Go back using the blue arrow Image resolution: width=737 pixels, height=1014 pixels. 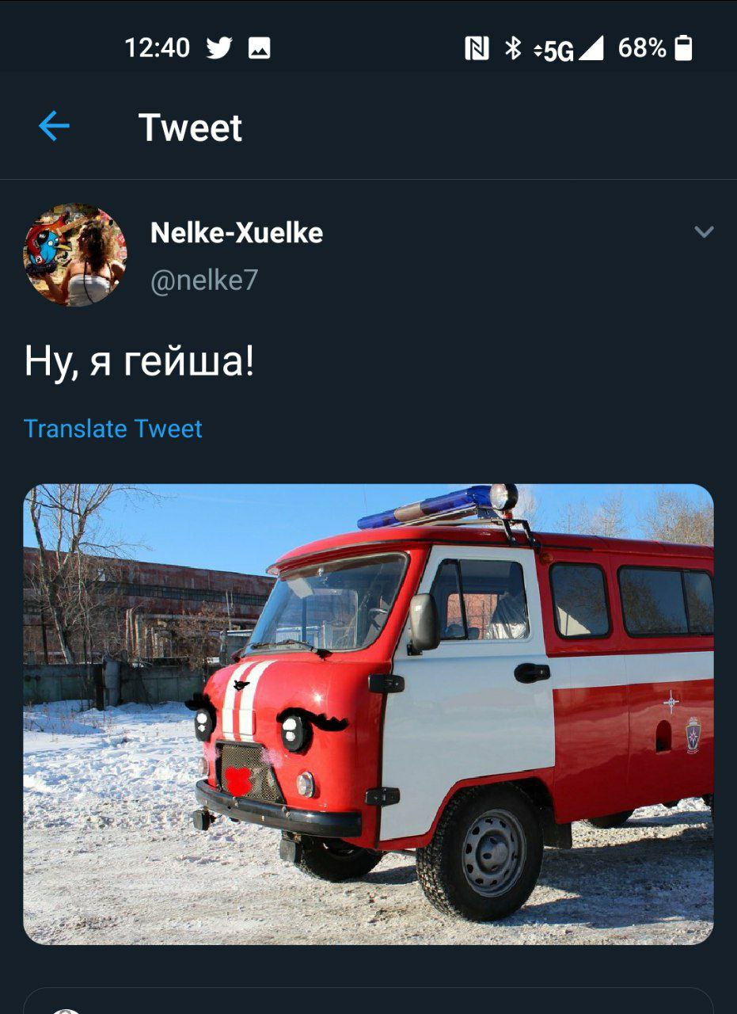[x=54, y=127]
